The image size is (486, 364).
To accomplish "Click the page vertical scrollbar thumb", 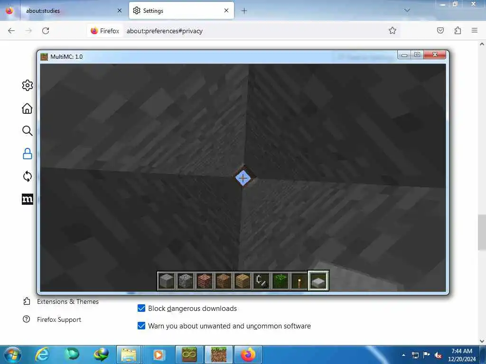I will (x=482, y=232).
